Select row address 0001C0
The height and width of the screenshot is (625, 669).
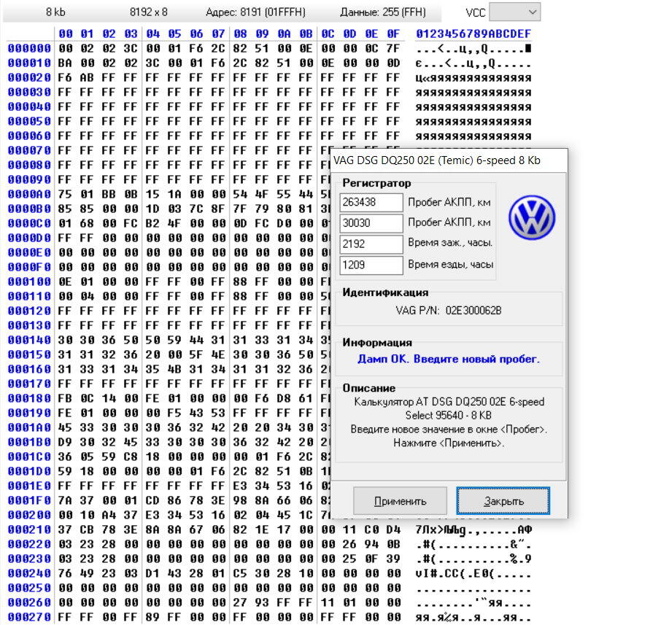[29, 457]
